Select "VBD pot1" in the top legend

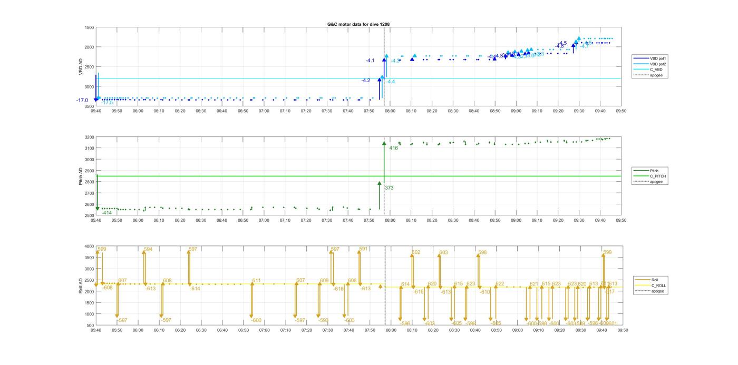[658, 58]
